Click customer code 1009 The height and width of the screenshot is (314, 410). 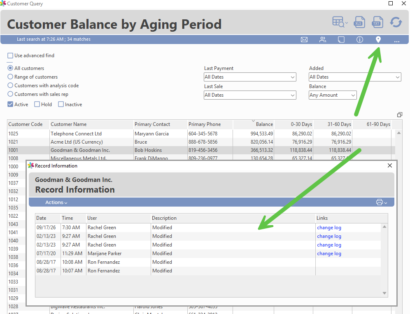point(13,174)
